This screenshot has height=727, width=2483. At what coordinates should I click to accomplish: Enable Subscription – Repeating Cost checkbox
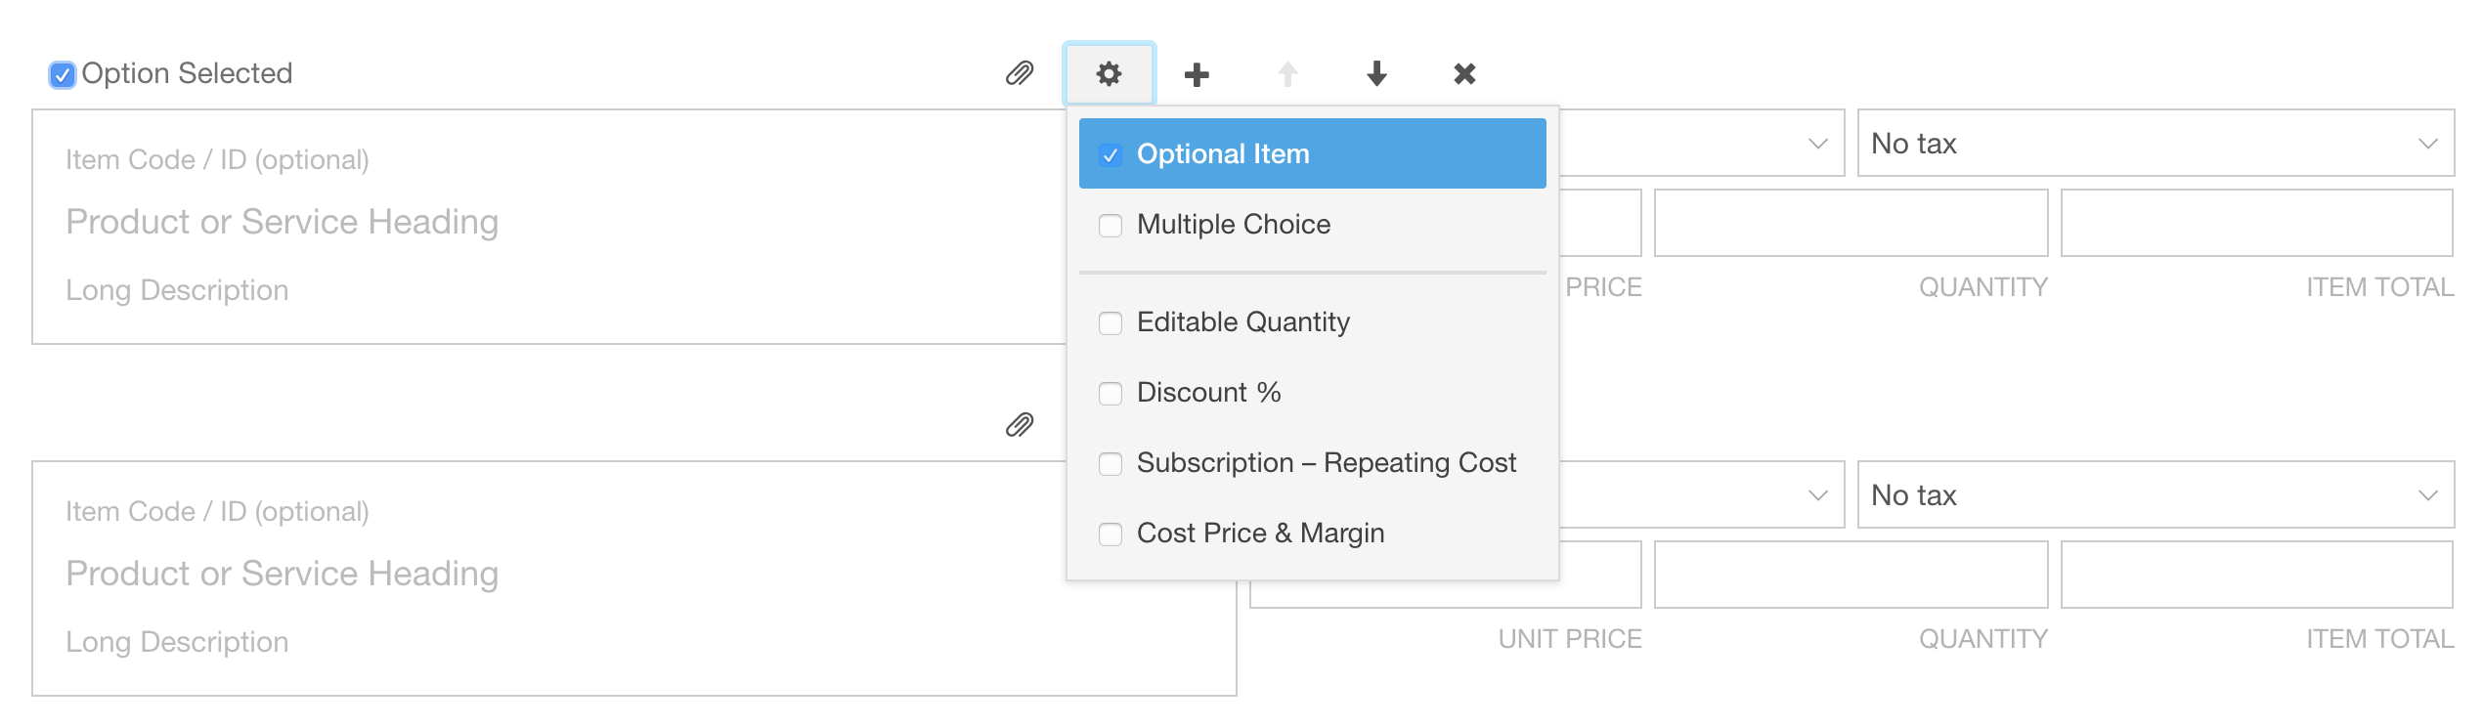pos(1111,464)
